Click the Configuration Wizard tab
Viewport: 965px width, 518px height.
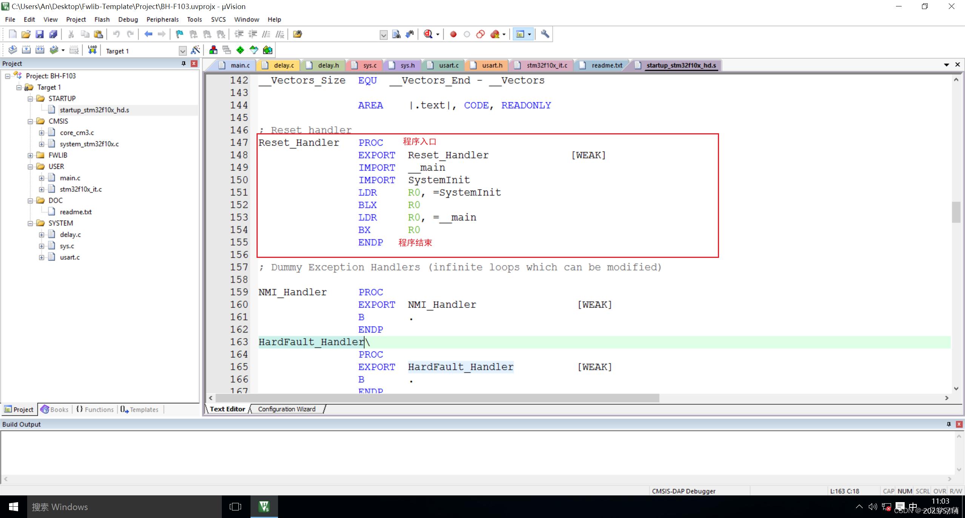286,409
